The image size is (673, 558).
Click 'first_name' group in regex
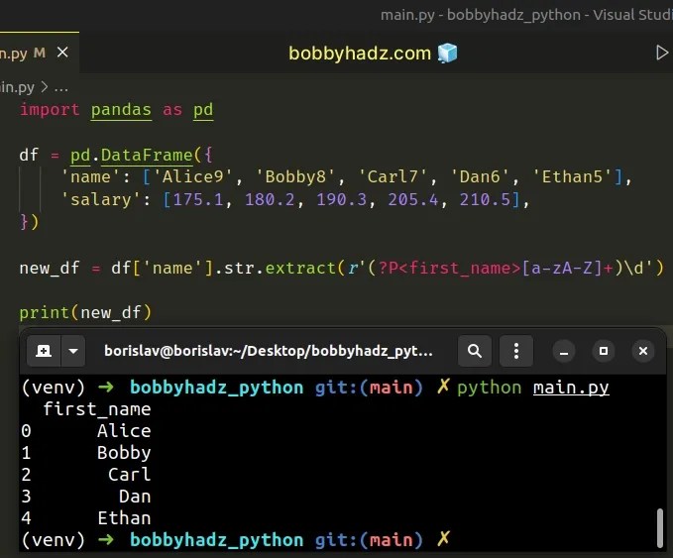pos(460,269)
